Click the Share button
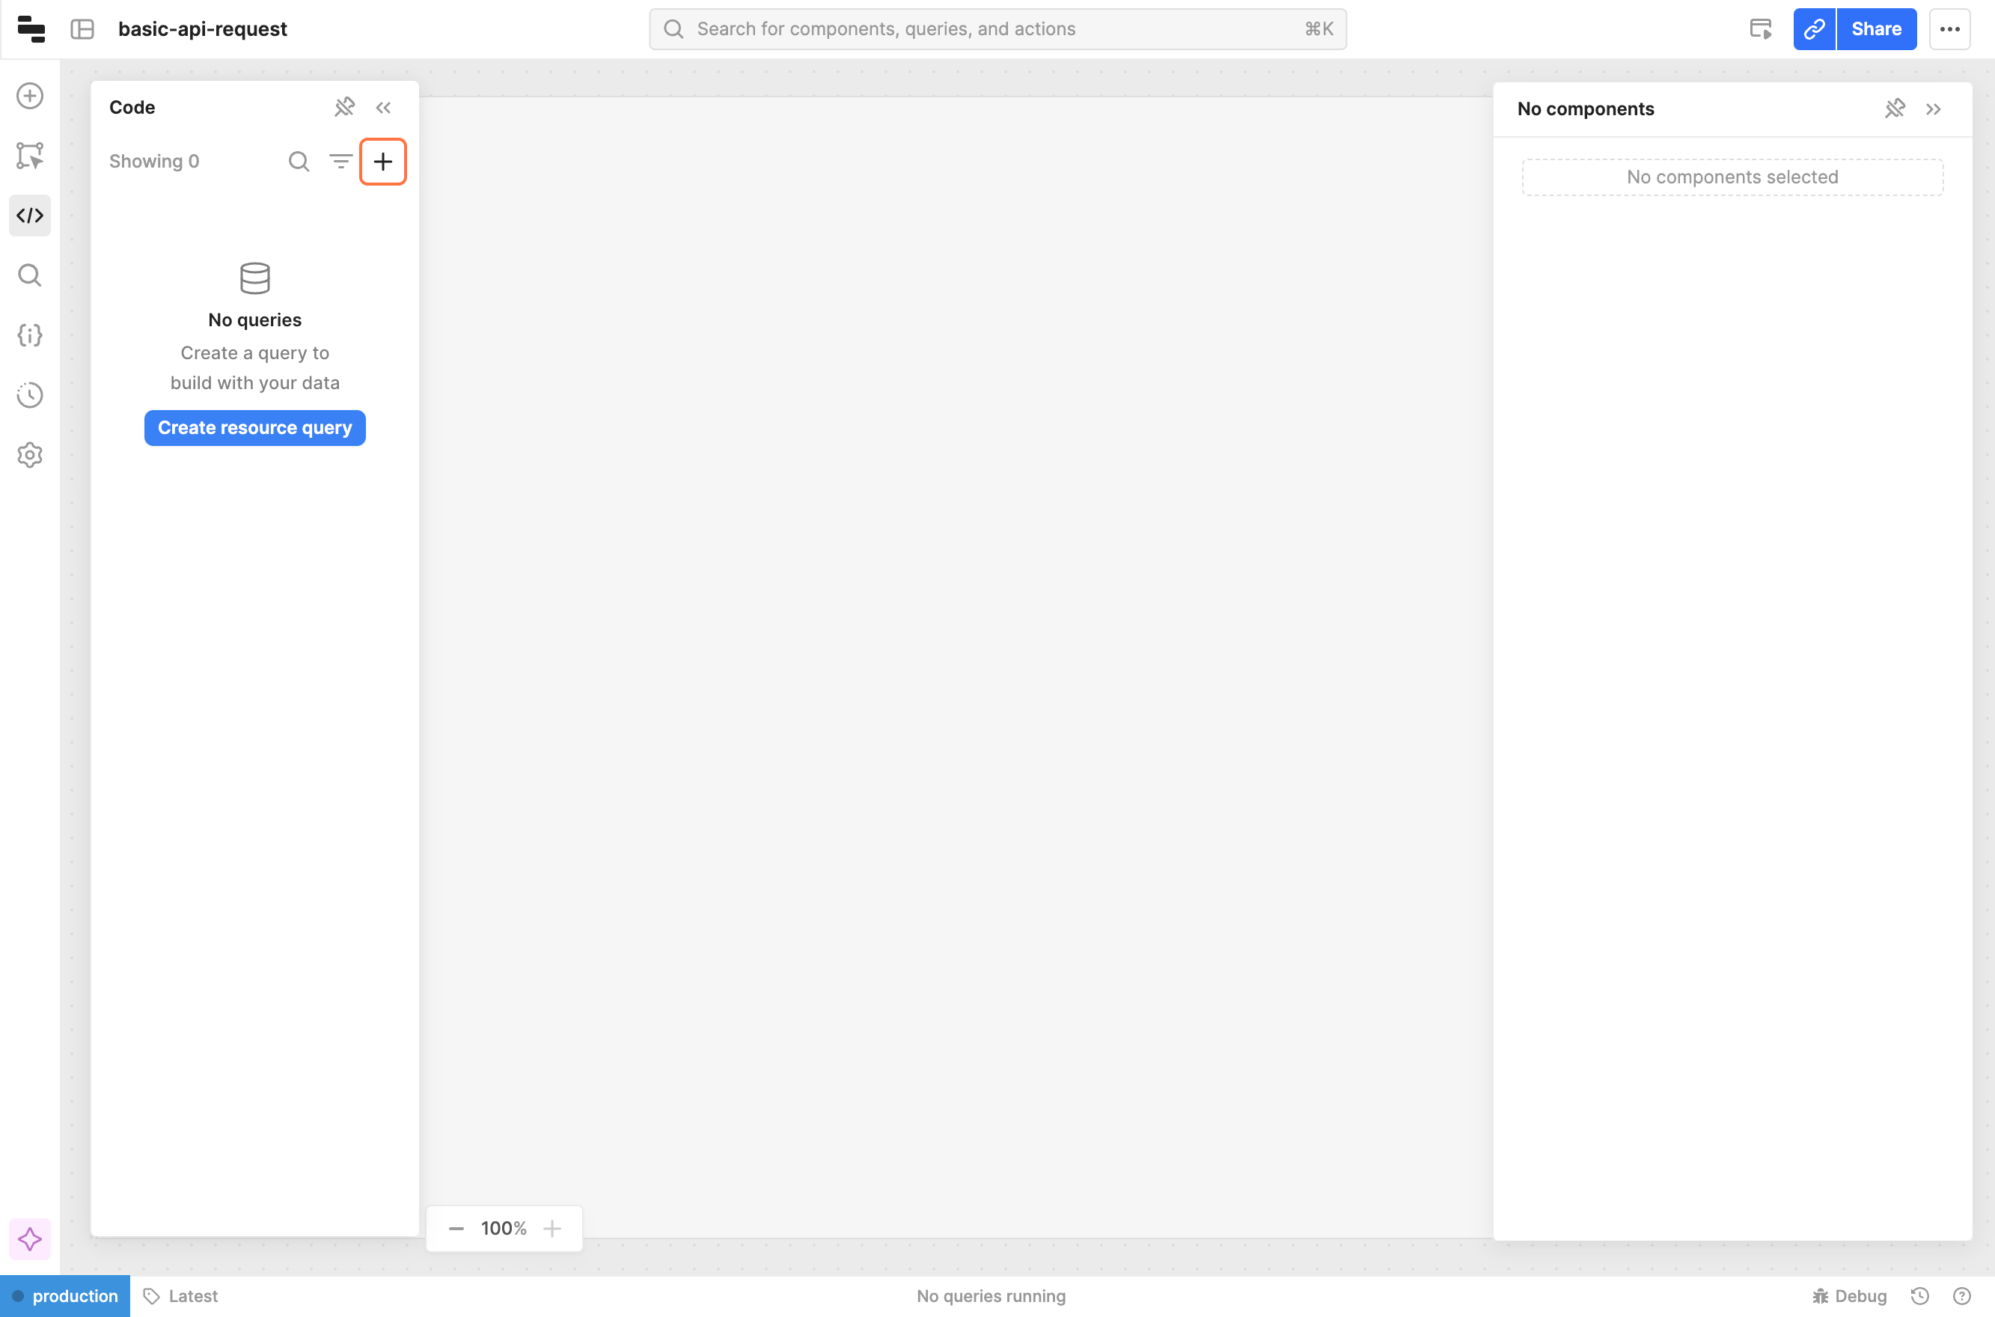1995x1317 pixels. pos(1876,28)
